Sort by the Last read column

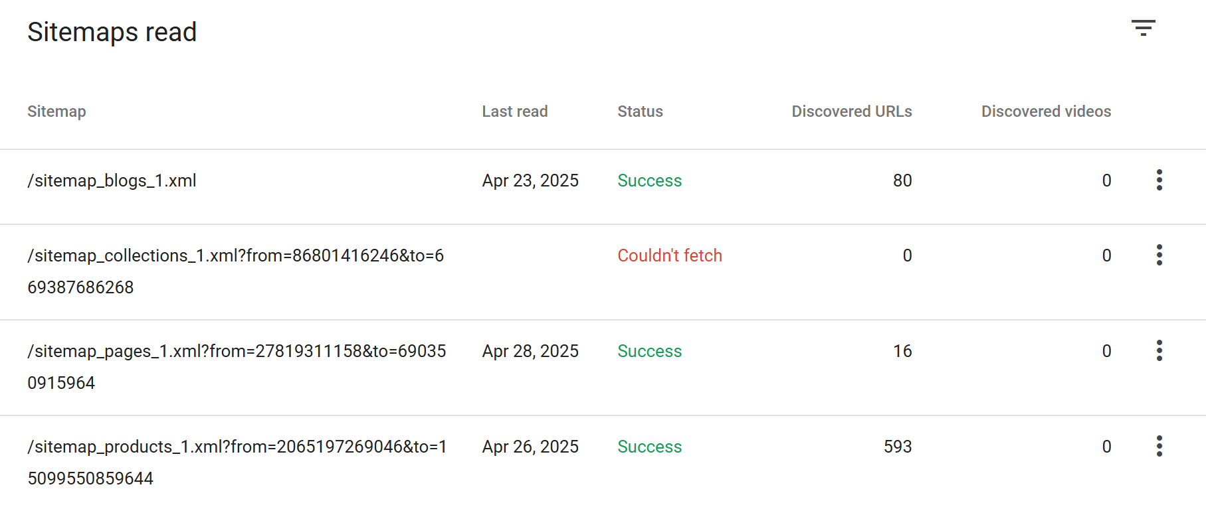point(514,111)
